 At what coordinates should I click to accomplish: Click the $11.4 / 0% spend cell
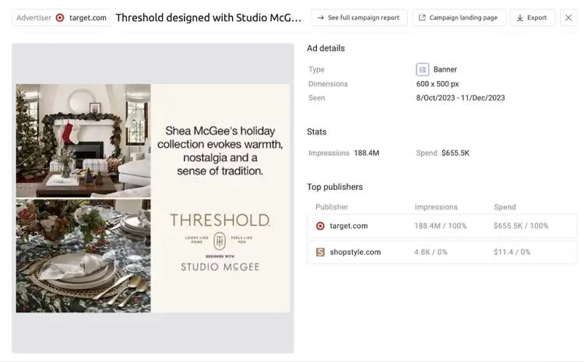[x=512, y=252]
